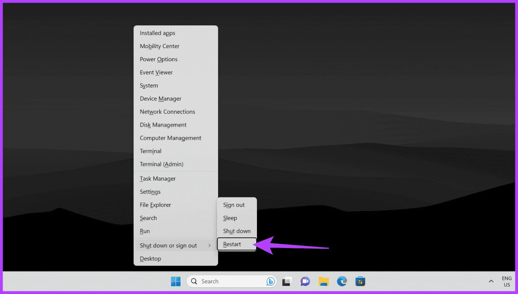
Task: Show hidden system tray icons
Action: click(x=491, y=281)
